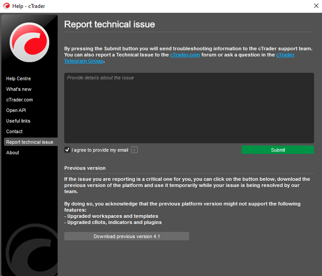Select Contact in the sidebar
The height and width of the screenshot is (276, 322).
tap(14, 131)
